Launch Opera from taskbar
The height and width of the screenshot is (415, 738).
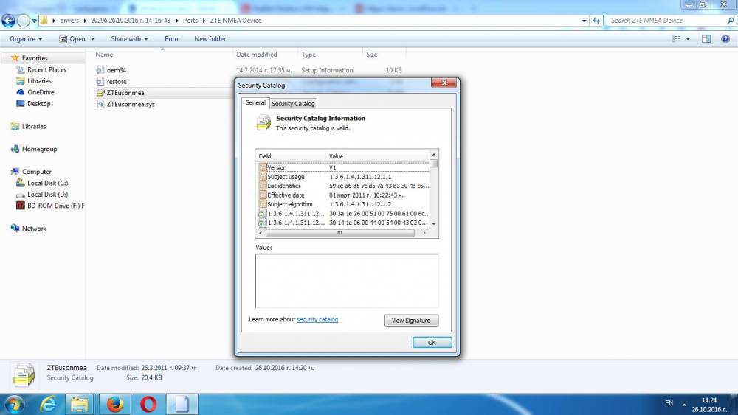[x=148, y=405]
